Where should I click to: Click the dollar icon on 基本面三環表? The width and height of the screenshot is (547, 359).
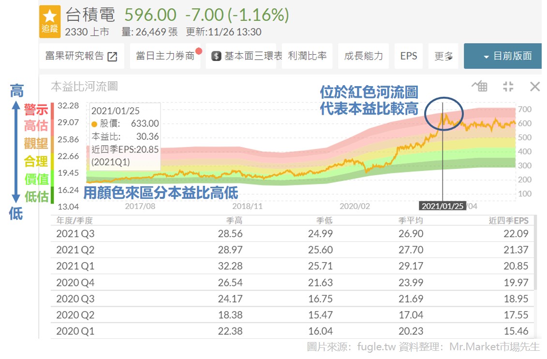[x=216, y=56]
